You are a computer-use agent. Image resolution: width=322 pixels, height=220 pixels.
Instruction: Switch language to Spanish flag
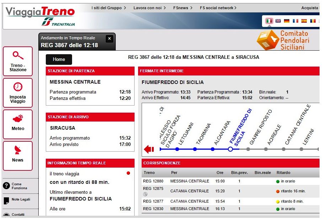304,21
